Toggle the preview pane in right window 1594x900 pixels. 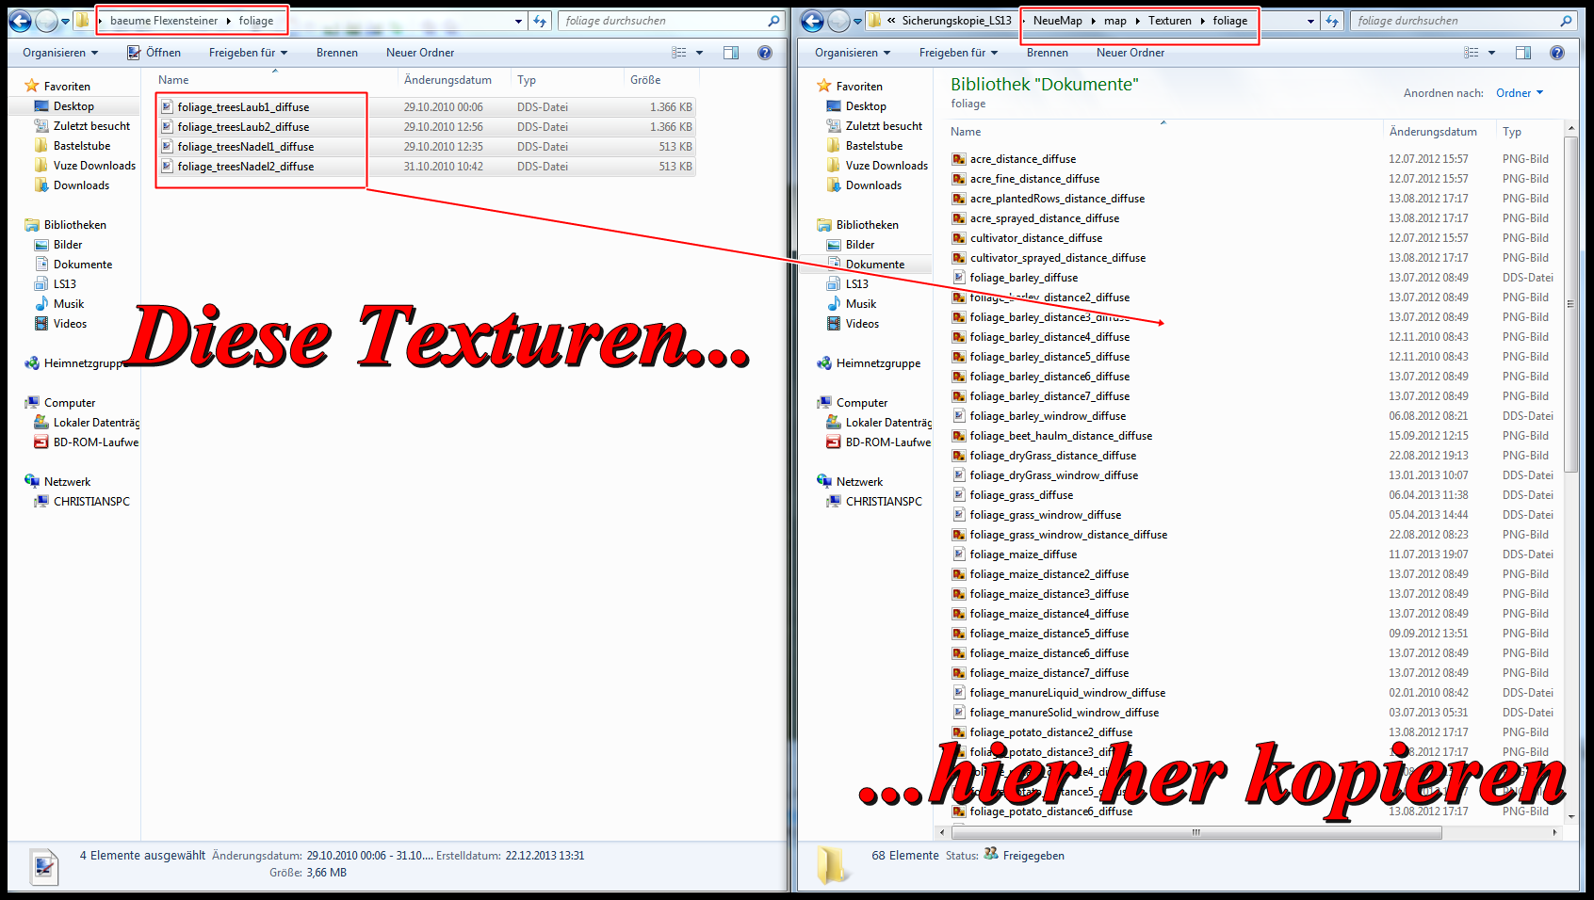pos(1523,53)
